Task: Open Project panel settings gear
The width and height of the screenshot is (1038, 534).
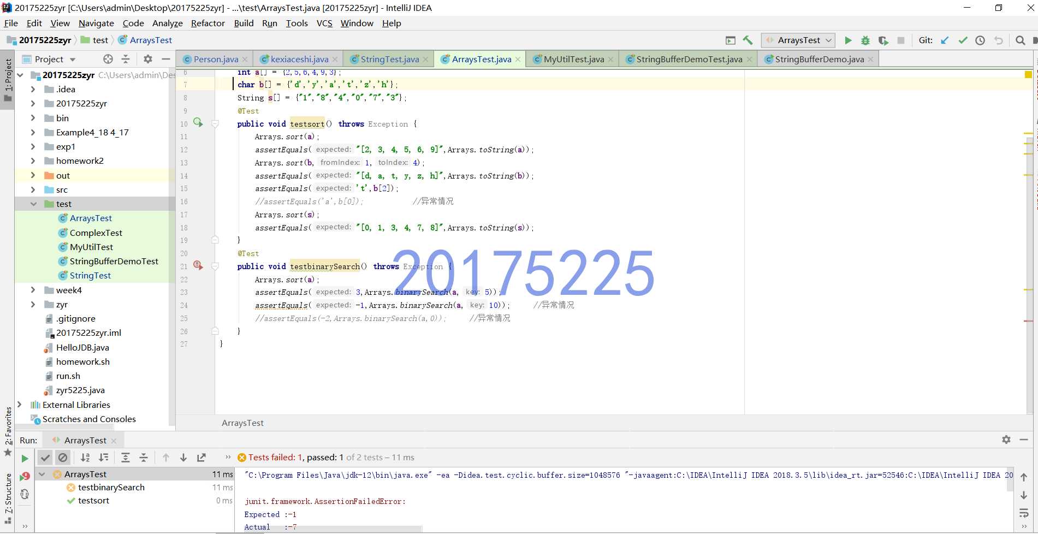Action: point(148,59)
